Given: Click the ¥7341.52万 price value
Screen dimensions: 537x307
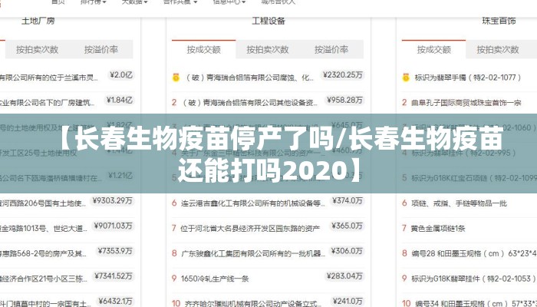Looking at the screenshot, I should pos(114,276).
